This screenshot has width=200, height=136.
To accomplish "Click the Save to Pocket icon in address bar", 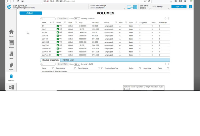I will click(x=145, y=1).
